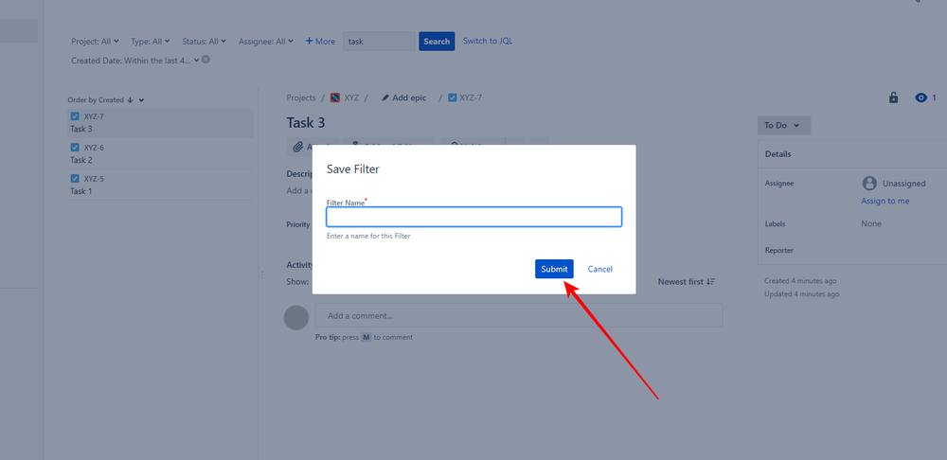947x460 pixels.
Task: Click the user avatar beside the comment box
Action: [x=295, y=317]
